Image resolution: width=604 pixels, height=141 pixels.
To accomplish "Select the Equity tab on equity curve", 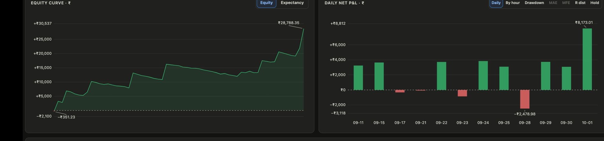I will 266,3.
